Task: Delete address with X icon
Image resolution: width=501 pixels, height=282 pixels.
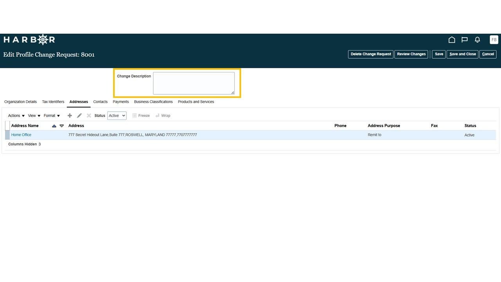Action: tap(89, 116)
